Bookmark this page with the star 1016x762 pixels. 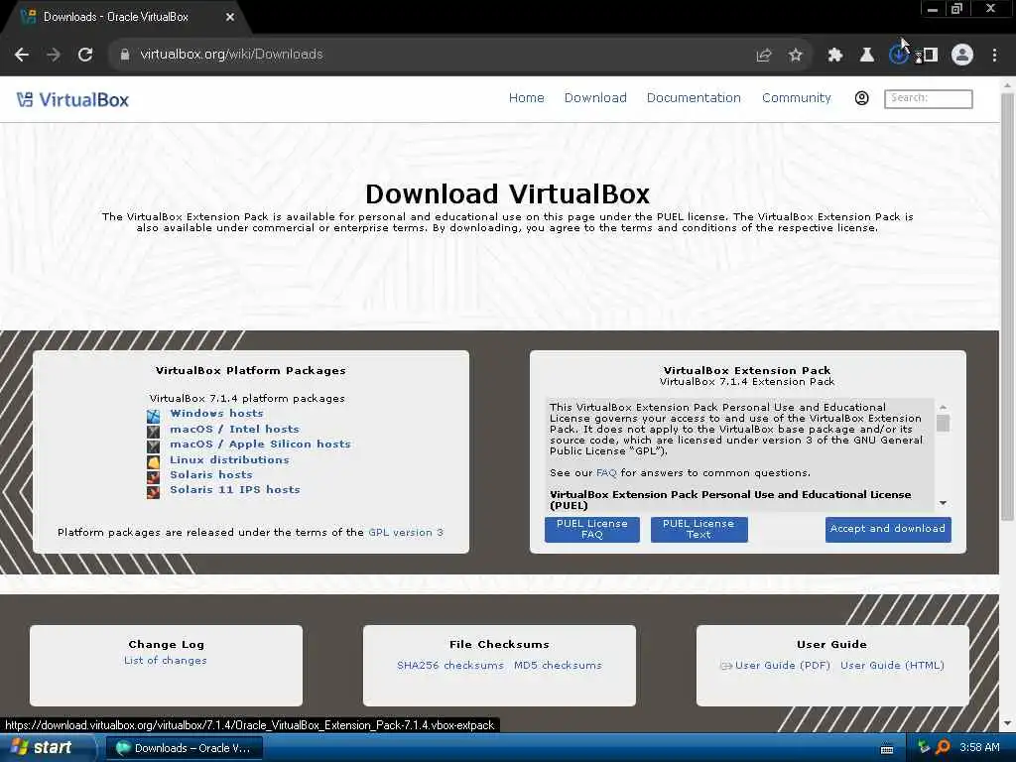point(796,56)
